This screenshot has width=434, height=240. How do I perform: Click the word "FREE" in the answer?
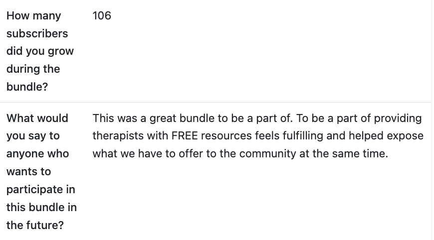pos(185,136)
